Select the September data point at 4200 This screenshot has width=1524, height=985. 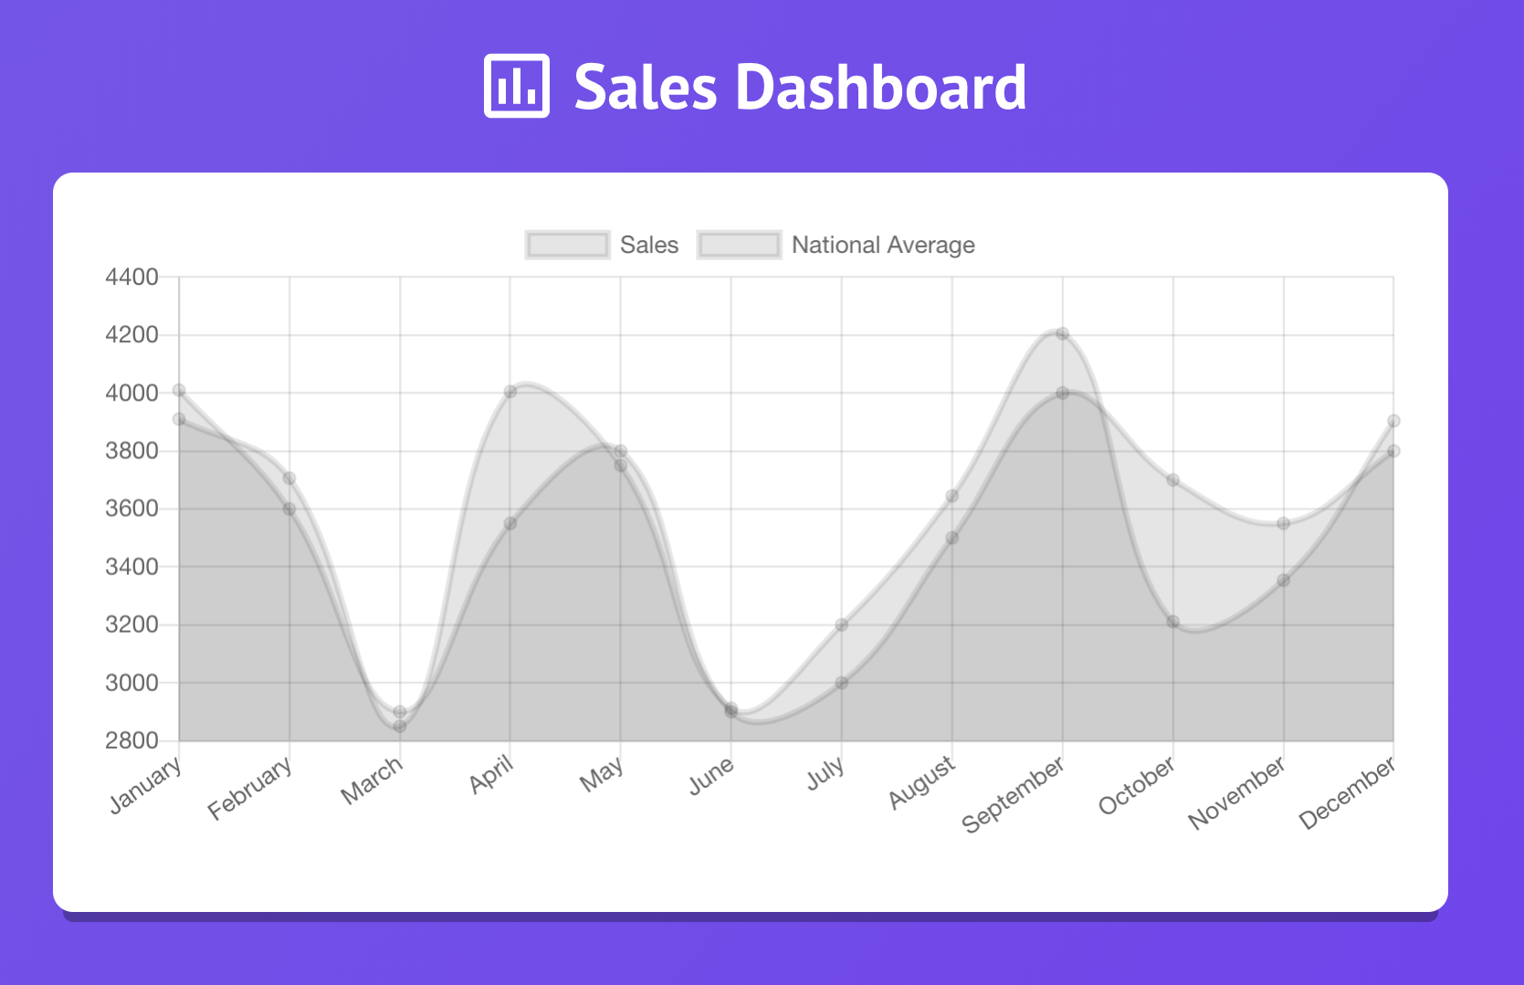1062,334
